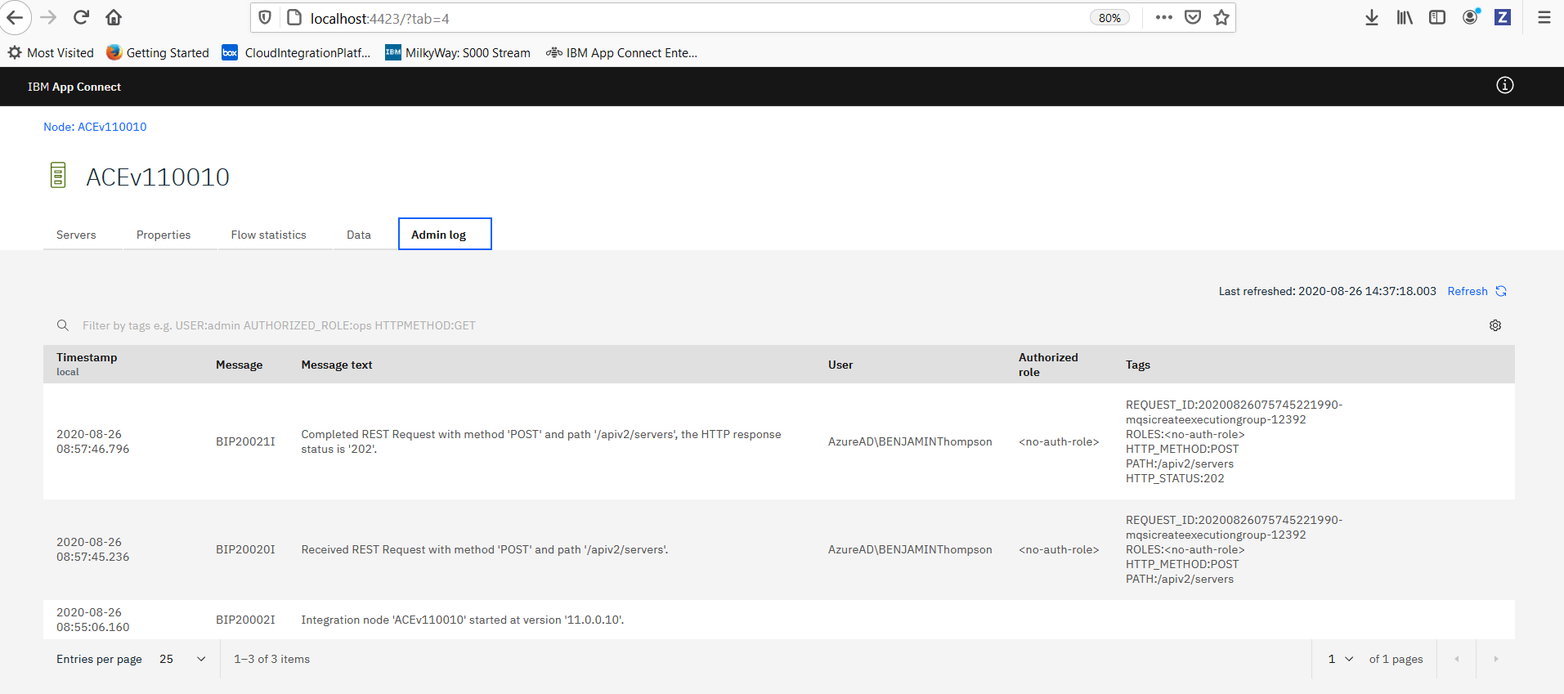Click the search magnifier icon in filter

(63, 325)
